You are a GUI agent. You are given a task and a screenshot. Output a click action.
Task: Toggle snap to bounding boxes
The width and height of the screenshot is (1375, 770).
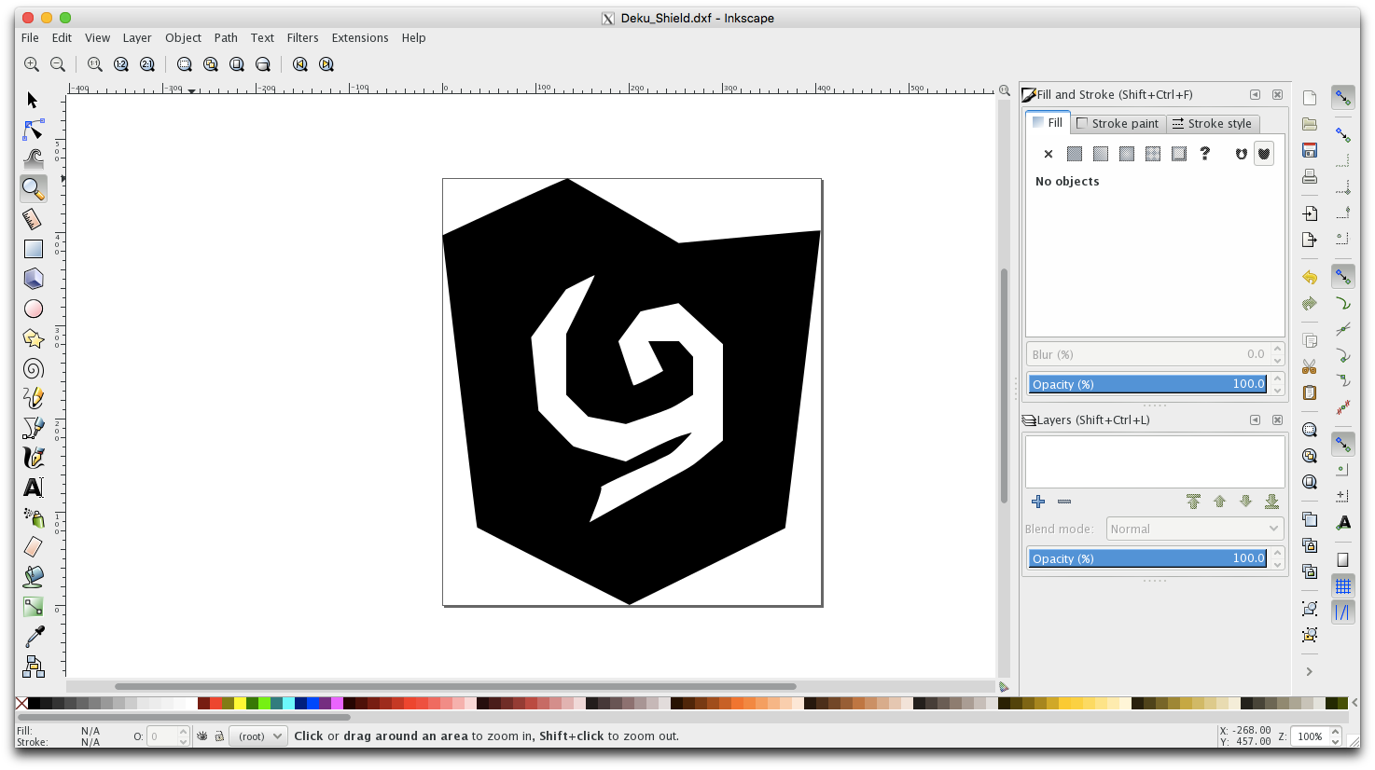[1343, 134]
